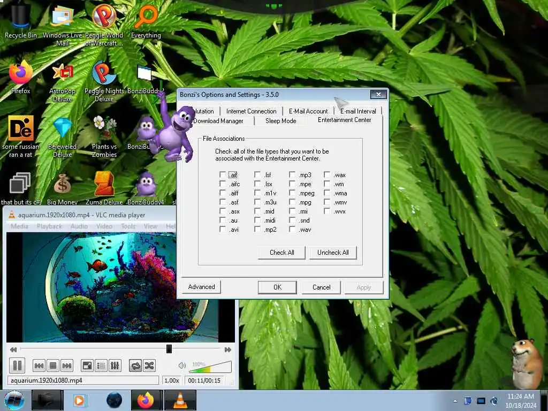Click the VLC seek bar handle

pos(169,349)
